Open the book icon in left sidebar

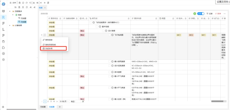pos(3,11)
